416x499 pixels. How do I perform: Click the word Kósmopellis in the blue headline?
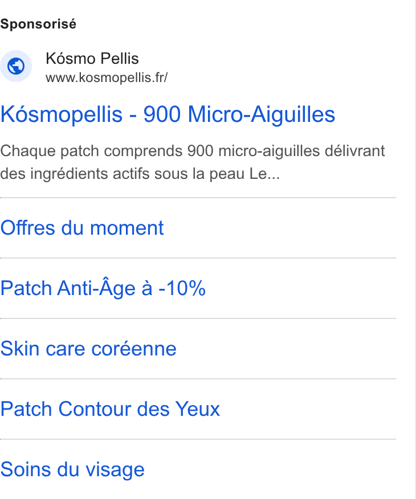pyautogui.click(x=62, y=114)
